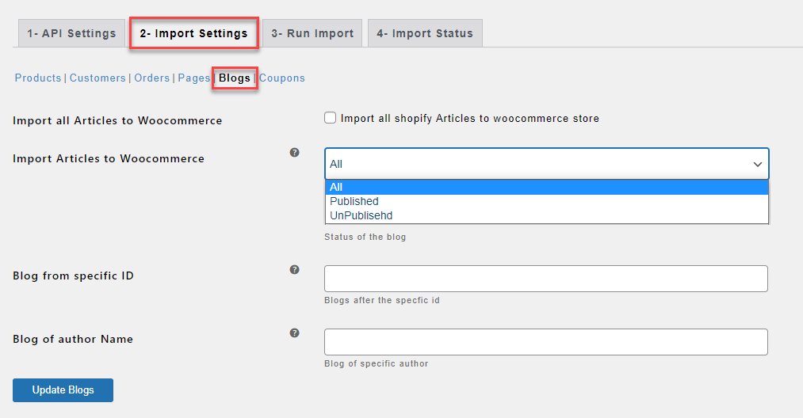The image size is (803, 418).
Task: Show help for Blog of author Name
Action: [294, 332]
